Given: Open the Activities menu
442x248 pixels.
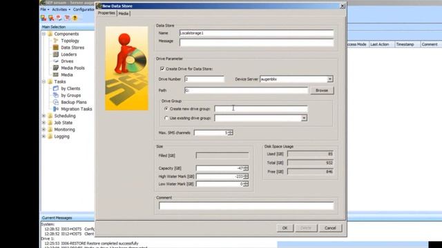Looking at the screenshot, I should point(61,9).
